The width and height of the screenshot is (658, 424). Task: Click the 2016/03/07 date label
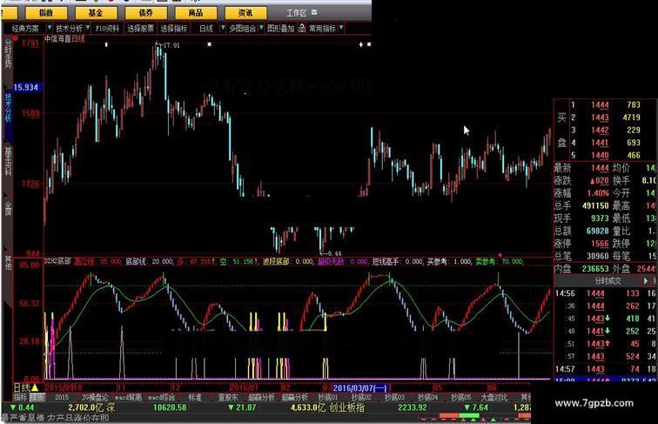[359, 388]
